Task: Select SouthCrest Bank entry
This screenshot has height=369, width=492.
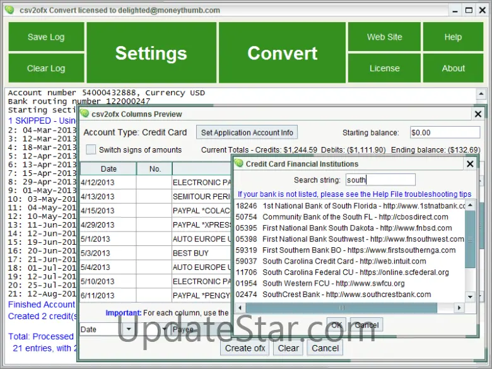Action: pos(349,295)
